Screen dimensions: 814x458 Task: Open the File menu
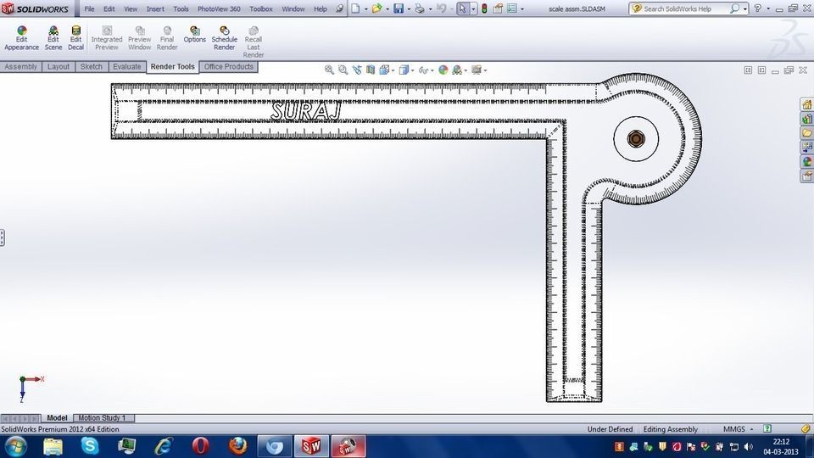click(x=89, y=8)
